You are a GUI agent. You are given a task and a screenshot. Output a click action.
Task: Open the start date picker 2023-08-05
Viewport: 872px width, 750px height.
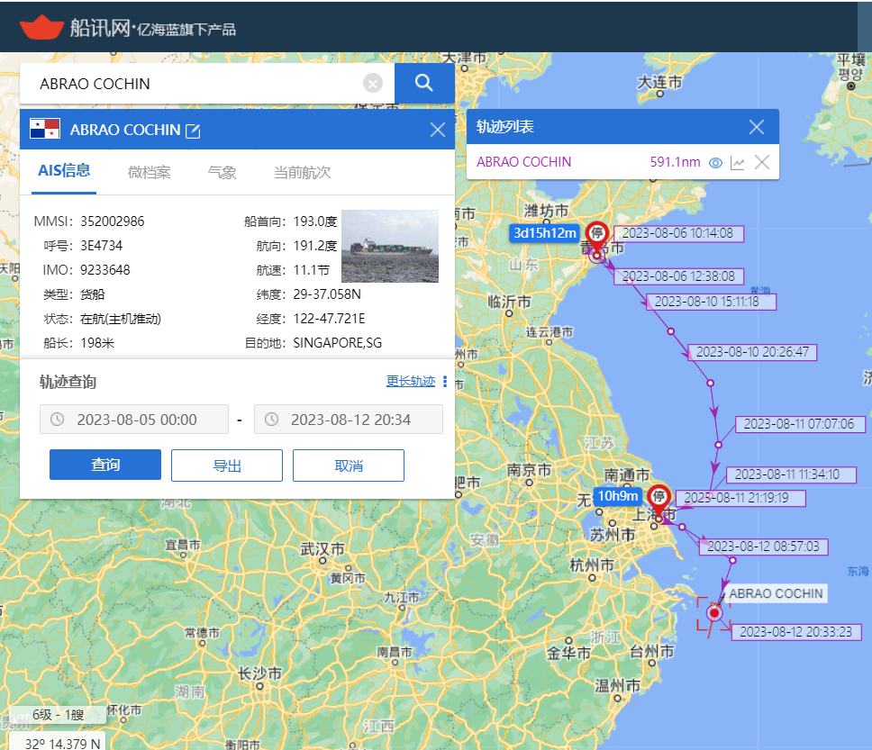[x=134, y=420]
